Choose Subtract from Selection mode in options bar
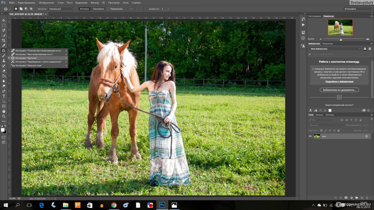The height and width of the screenshot is (210, 374). pos(26,9)
